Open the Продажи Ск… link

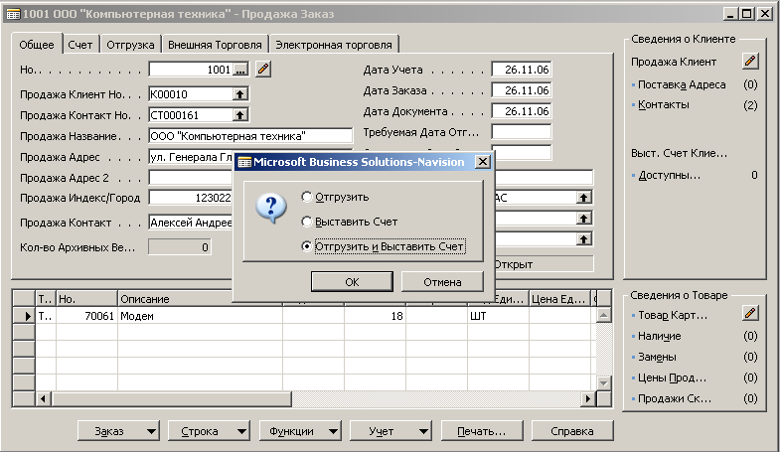click(x=675, y=398)
